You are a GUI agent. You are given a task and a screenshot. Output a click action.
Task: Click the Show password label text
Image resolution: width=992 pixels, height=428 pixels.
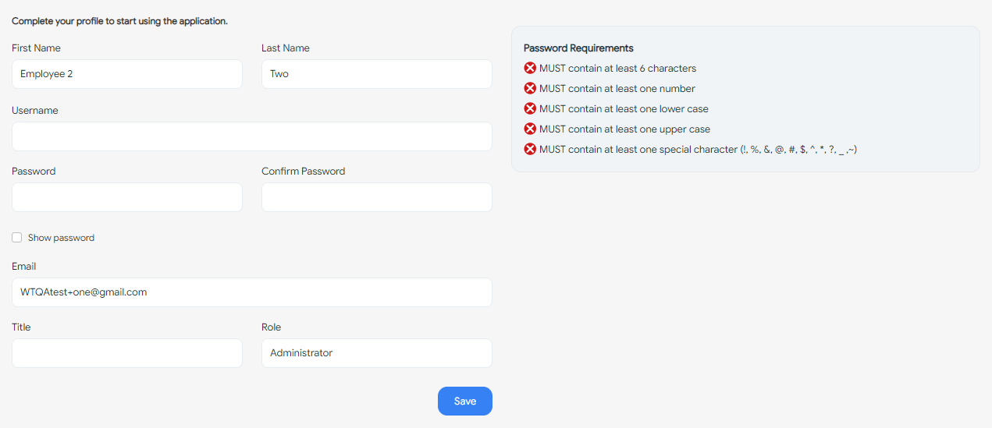pyautogui.click(x=61, y=238)
